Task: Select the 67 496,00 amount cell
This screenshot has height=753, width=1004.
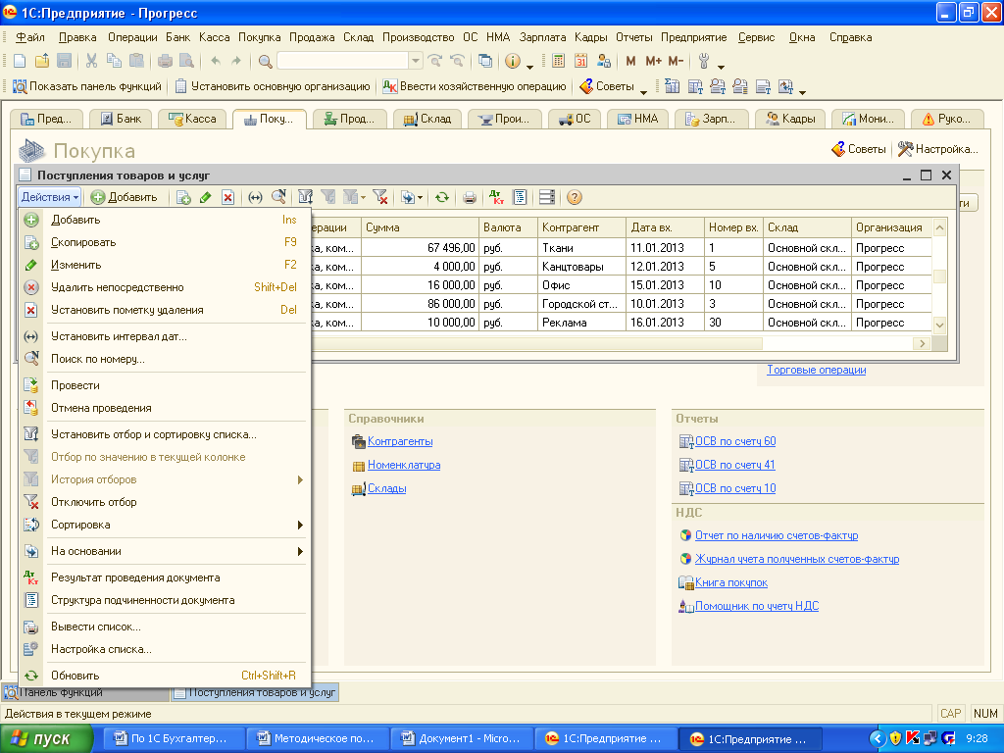Action: 420,248
